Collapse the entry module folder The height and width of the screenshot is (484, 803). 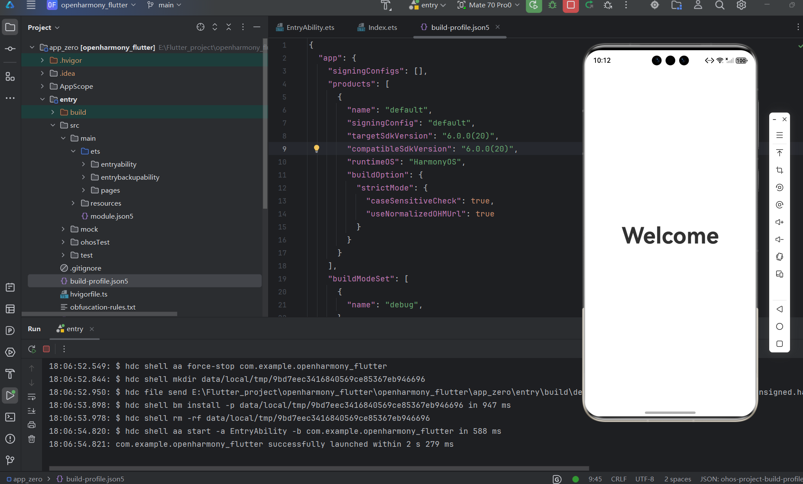click(x=42, y=99)
